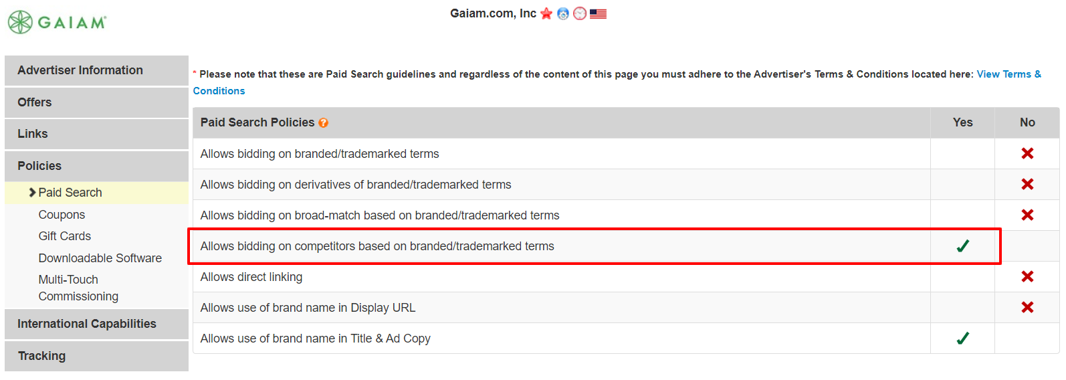
Task: Open Multi-Touch Commissioning policy
Action: pyautogui.click(x=78, y=288)
